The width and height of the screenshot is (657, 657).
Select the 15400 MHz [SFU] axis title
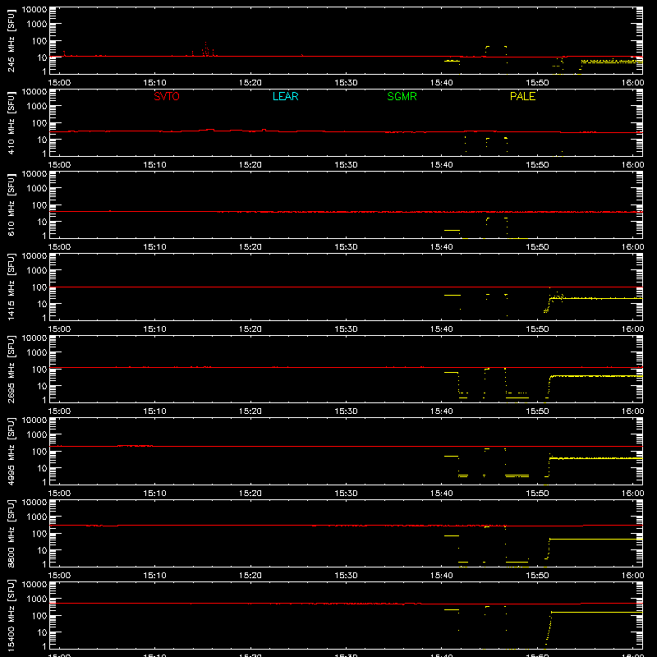tap(11, 615)
